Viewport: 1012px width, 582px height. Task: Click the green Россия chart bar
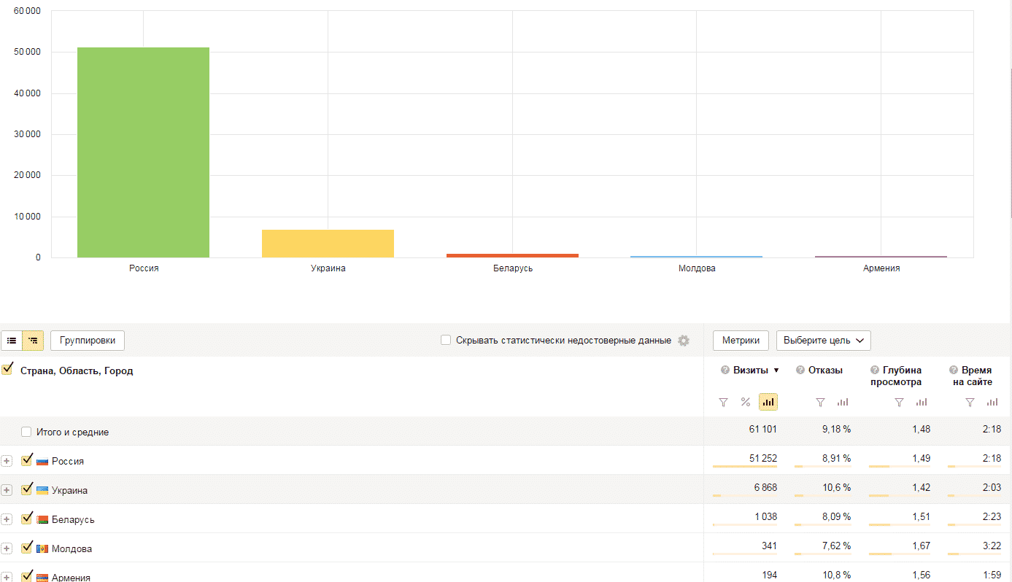point(143,152)
